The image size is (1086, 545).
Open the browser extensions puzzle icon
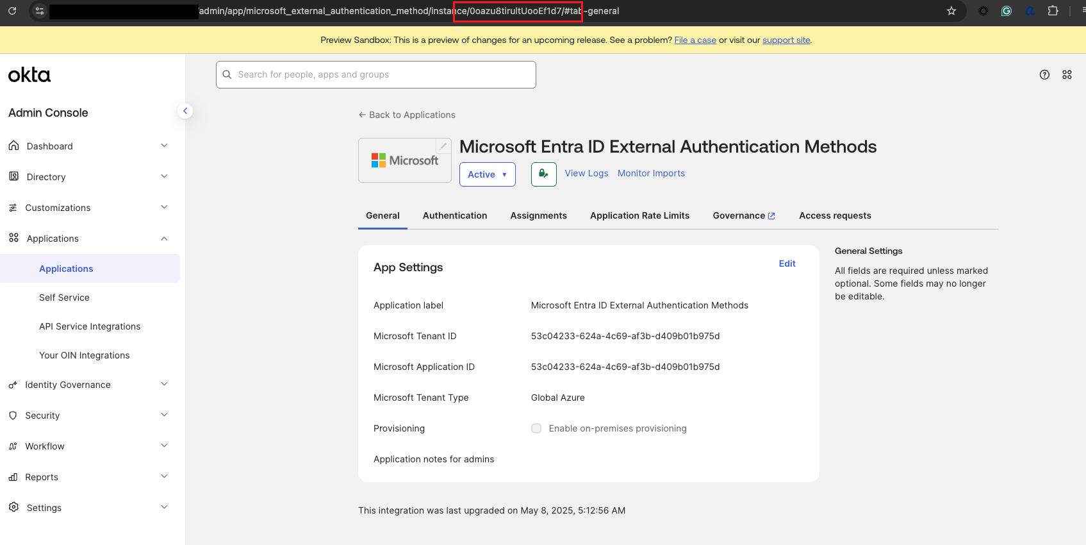click(1053, 11)
